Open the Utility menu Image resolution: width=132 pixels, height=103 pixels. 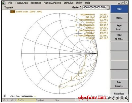click(79, 3)
